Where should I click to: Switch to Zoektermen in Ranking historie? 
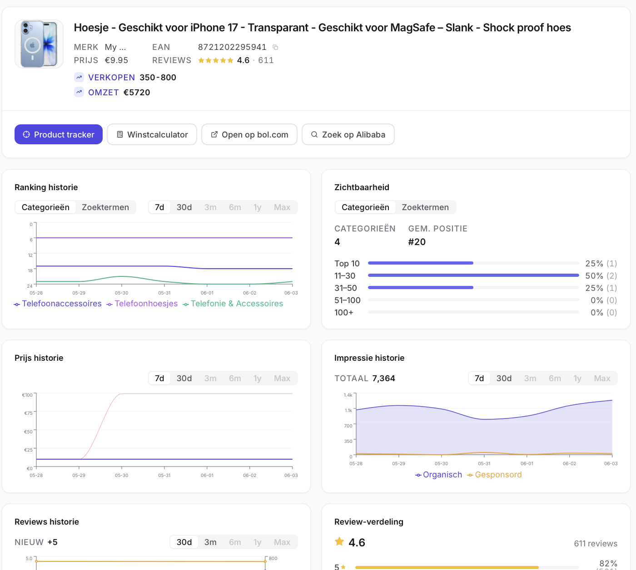[105, 207]
